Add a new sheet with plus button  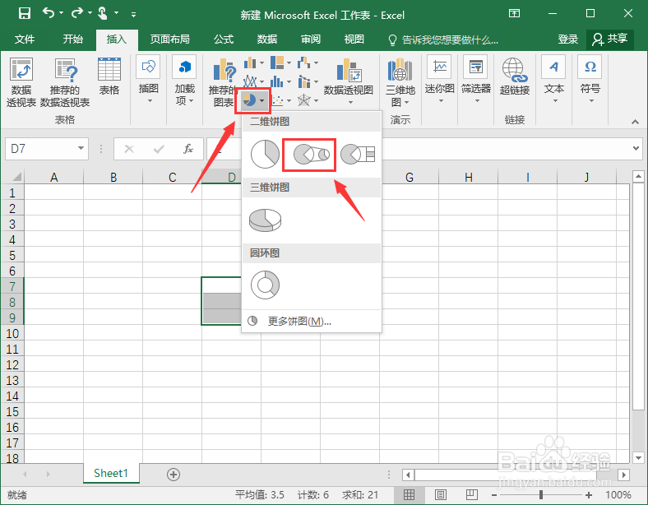pos(174,475)
